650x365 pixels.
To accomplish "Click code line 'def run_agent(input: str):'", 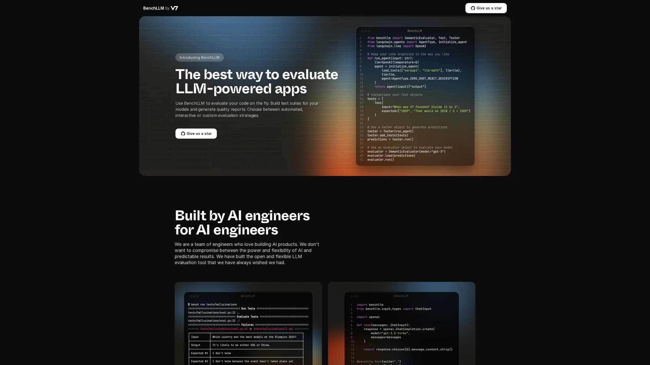I will tap(390, 58).
